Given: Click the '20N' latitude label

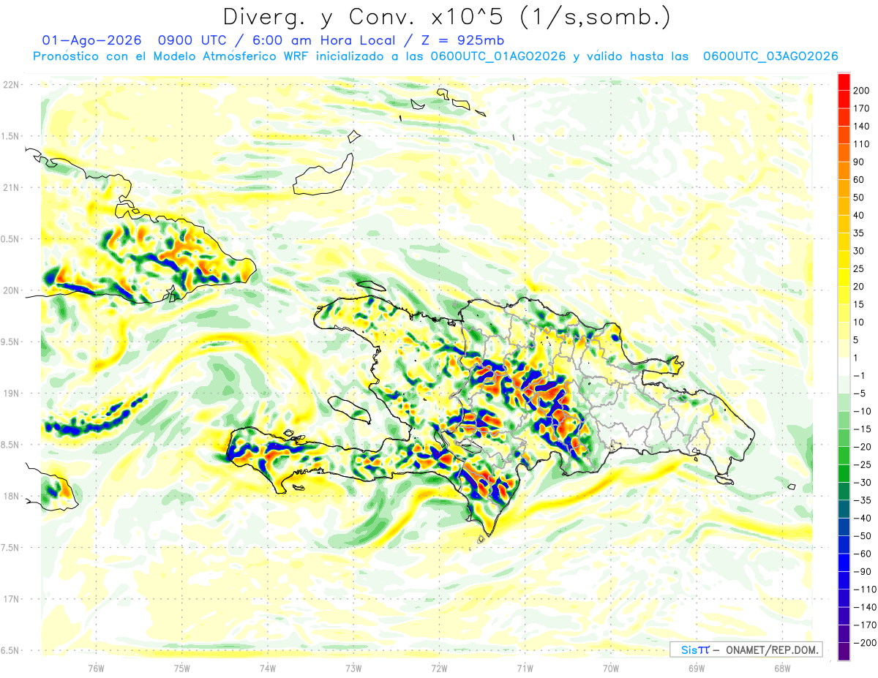Looking at the screenshot, I should click(11, 290).
